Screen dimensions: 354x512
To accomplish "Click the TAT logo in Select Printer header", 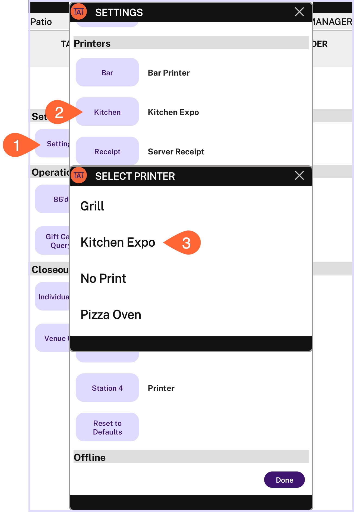I will coord(79,175).
